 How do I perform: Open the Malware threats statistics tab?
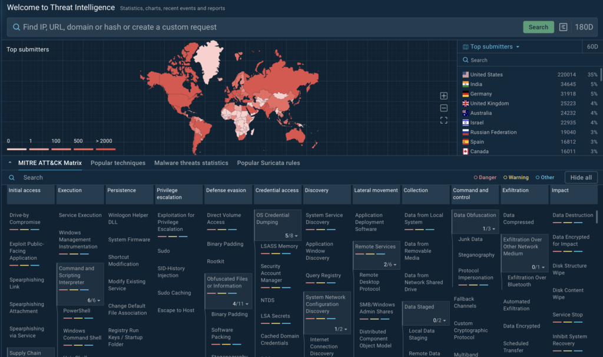point(191,163)
